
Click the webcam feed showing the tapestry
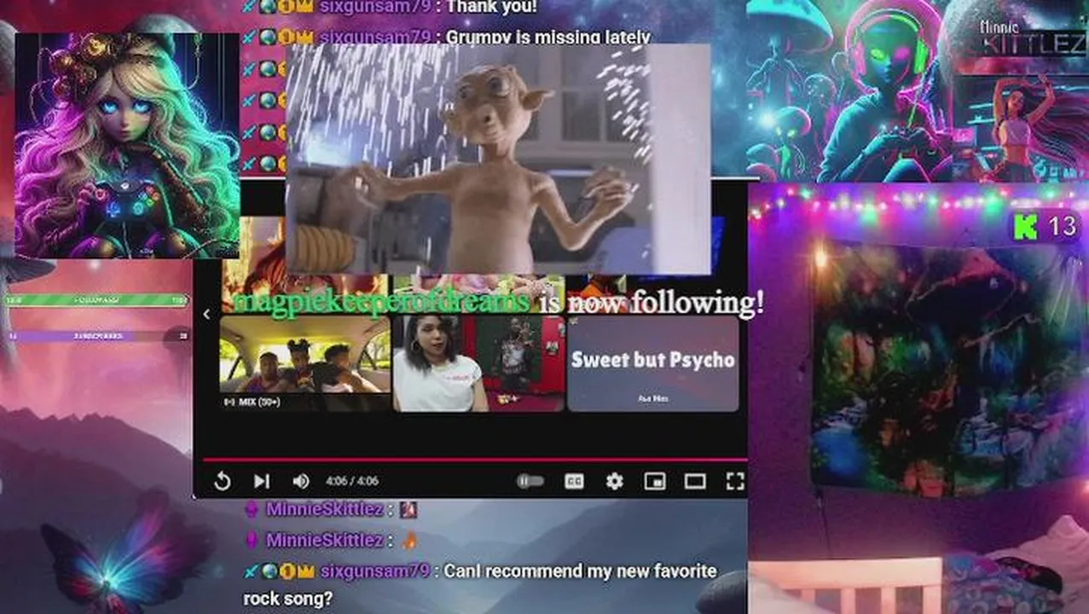(918, 398)
